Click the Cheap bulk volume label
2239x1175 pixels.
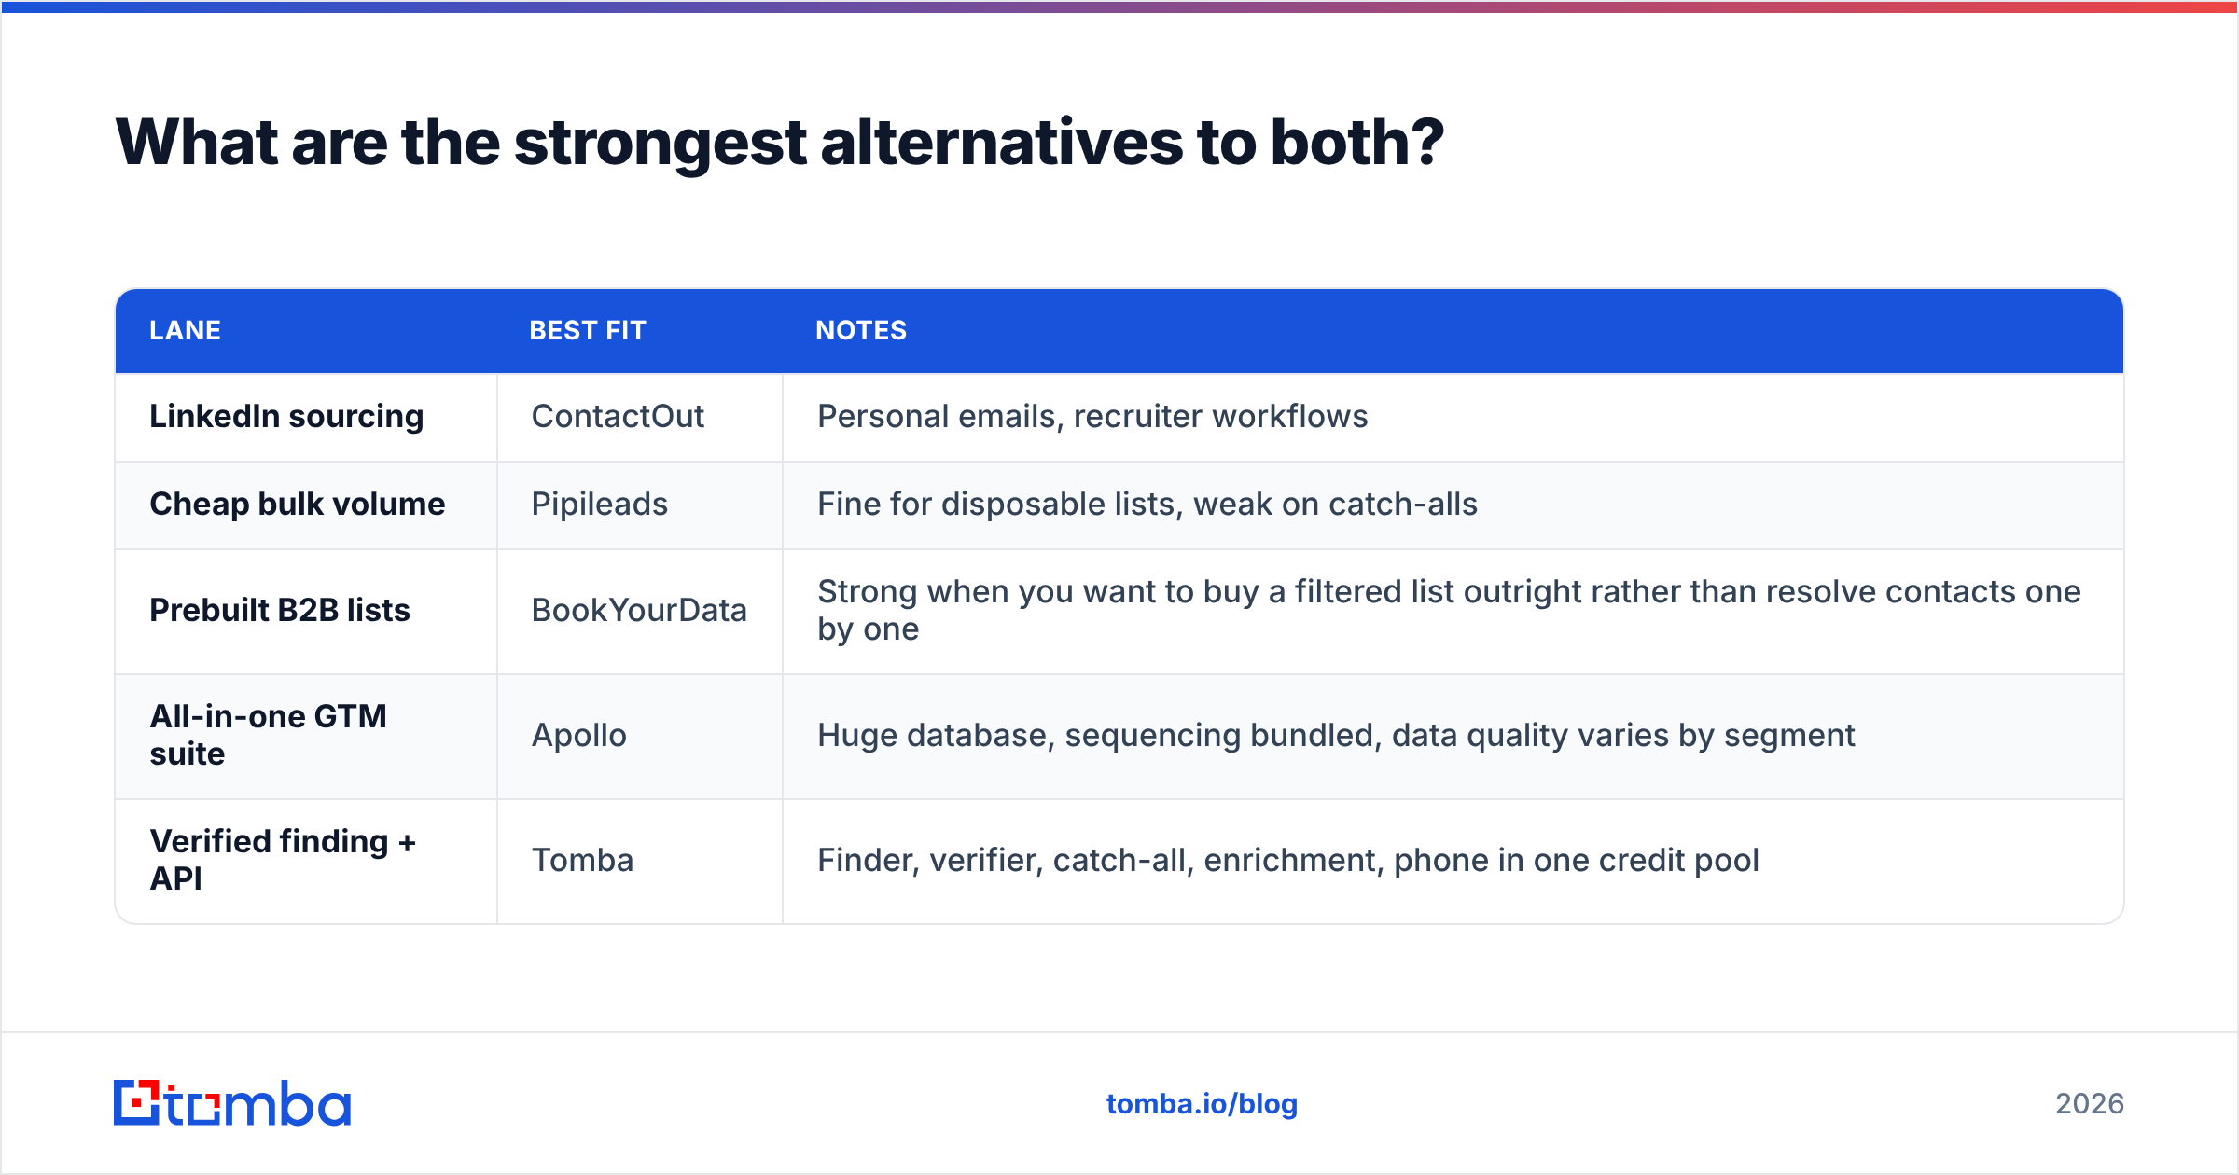coord(298,504)
